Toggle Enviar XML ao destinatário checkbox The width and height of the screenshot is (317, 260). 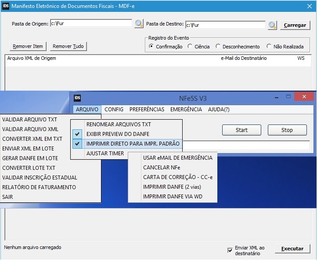coord(230,250)
